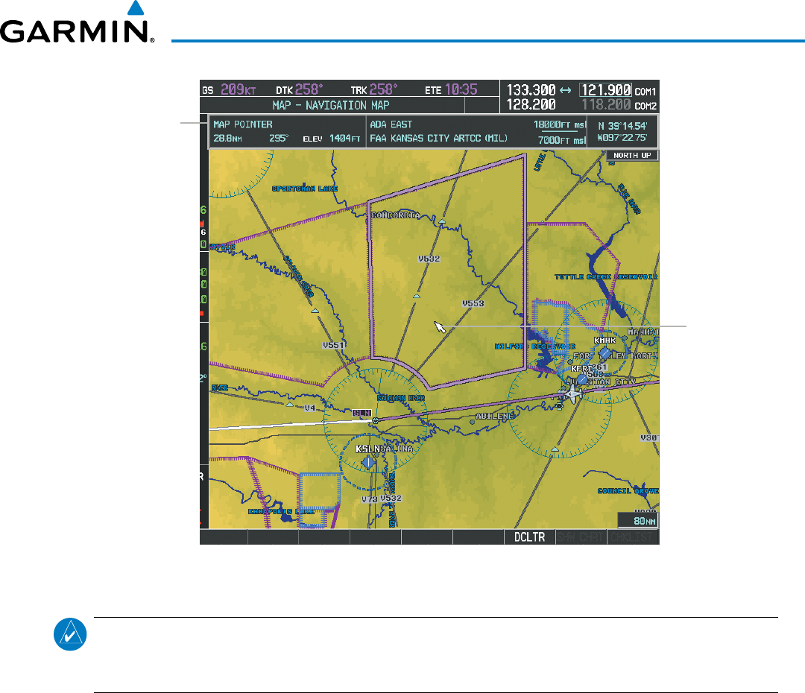The width and height of the screenshot is (805, 693).
Task: Click the KSLN Salina airport symbol
Action: click(367, 463)
